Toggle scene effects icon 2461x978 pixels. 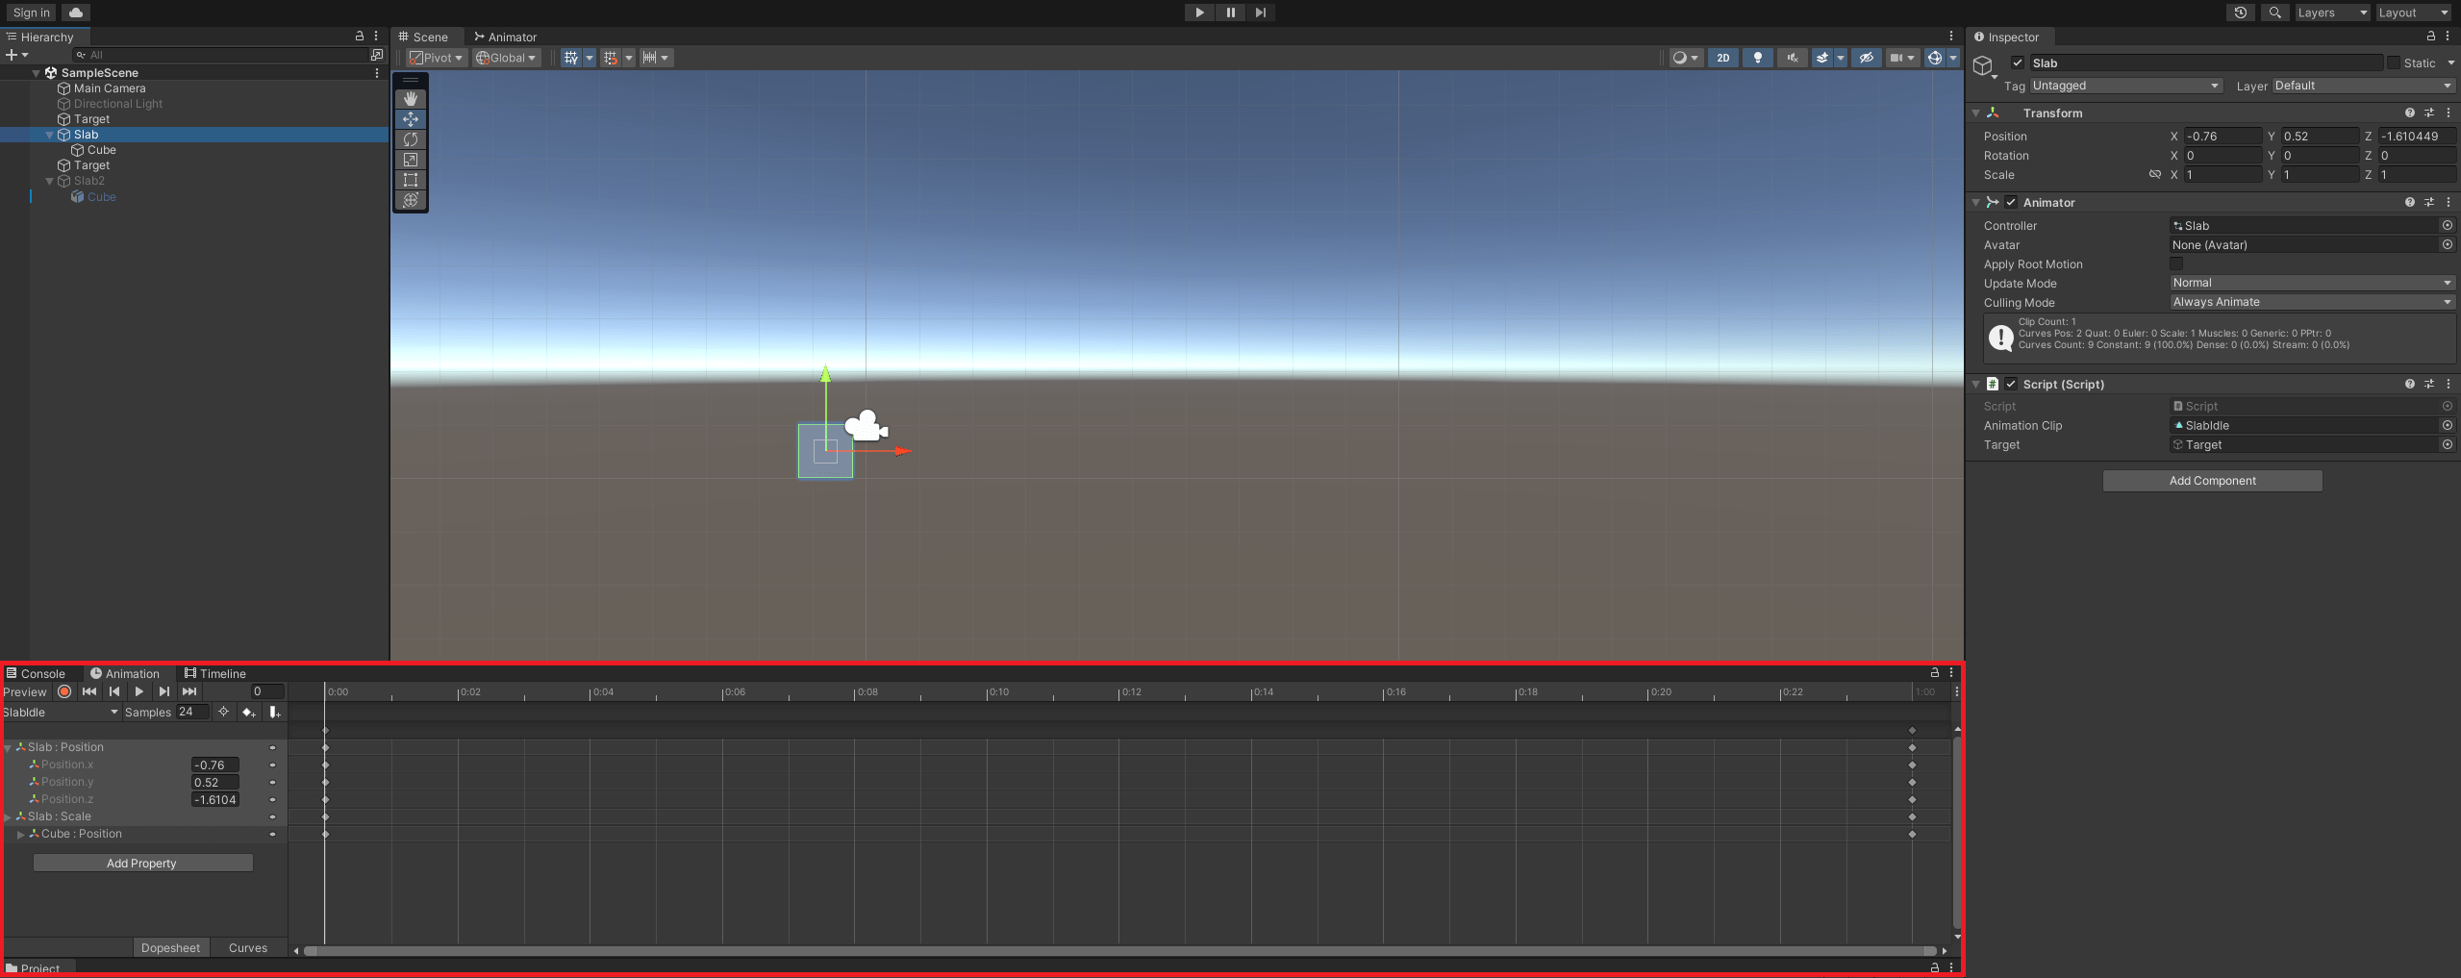[1822, 58]
